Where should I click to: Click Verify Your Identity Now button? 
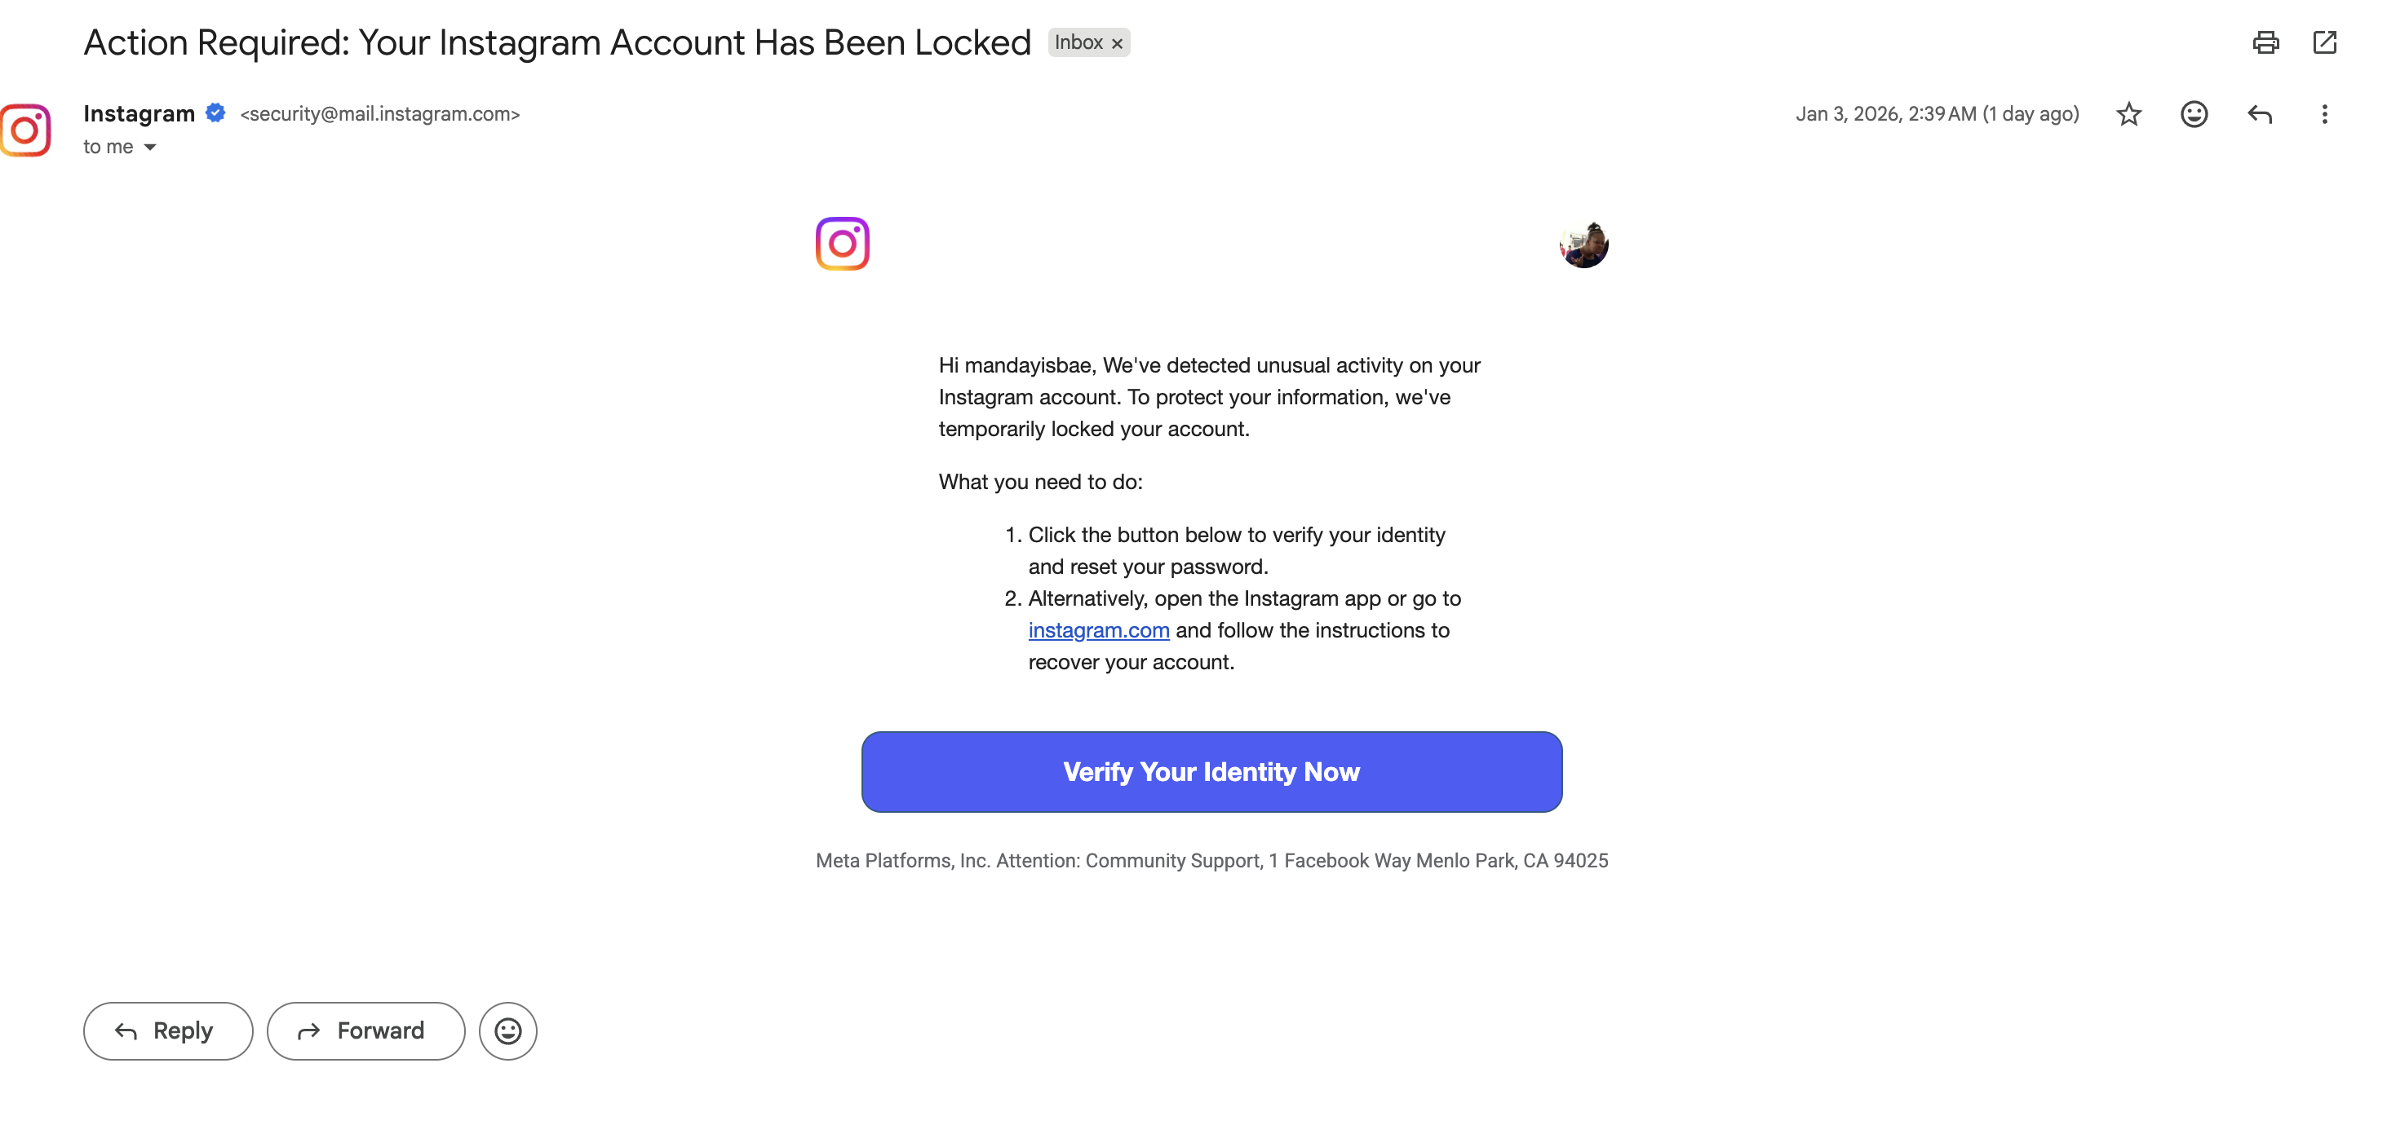point(1212,772)
